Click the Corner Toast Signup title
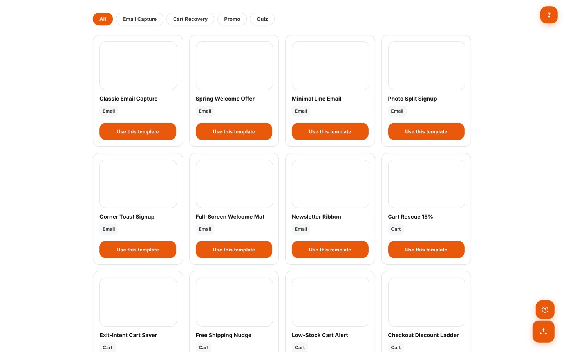The width and height of the screenshot is (564, 352). (x=127, y=217)
